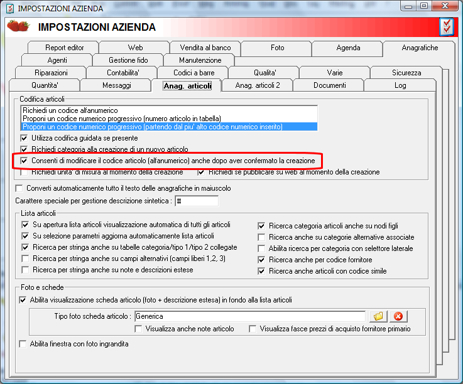This screenshot has width=463, height=384.
Task: Toggle 'Su selezione parametri aggiorna automaticamente'
Action: (x=25, y=237)
